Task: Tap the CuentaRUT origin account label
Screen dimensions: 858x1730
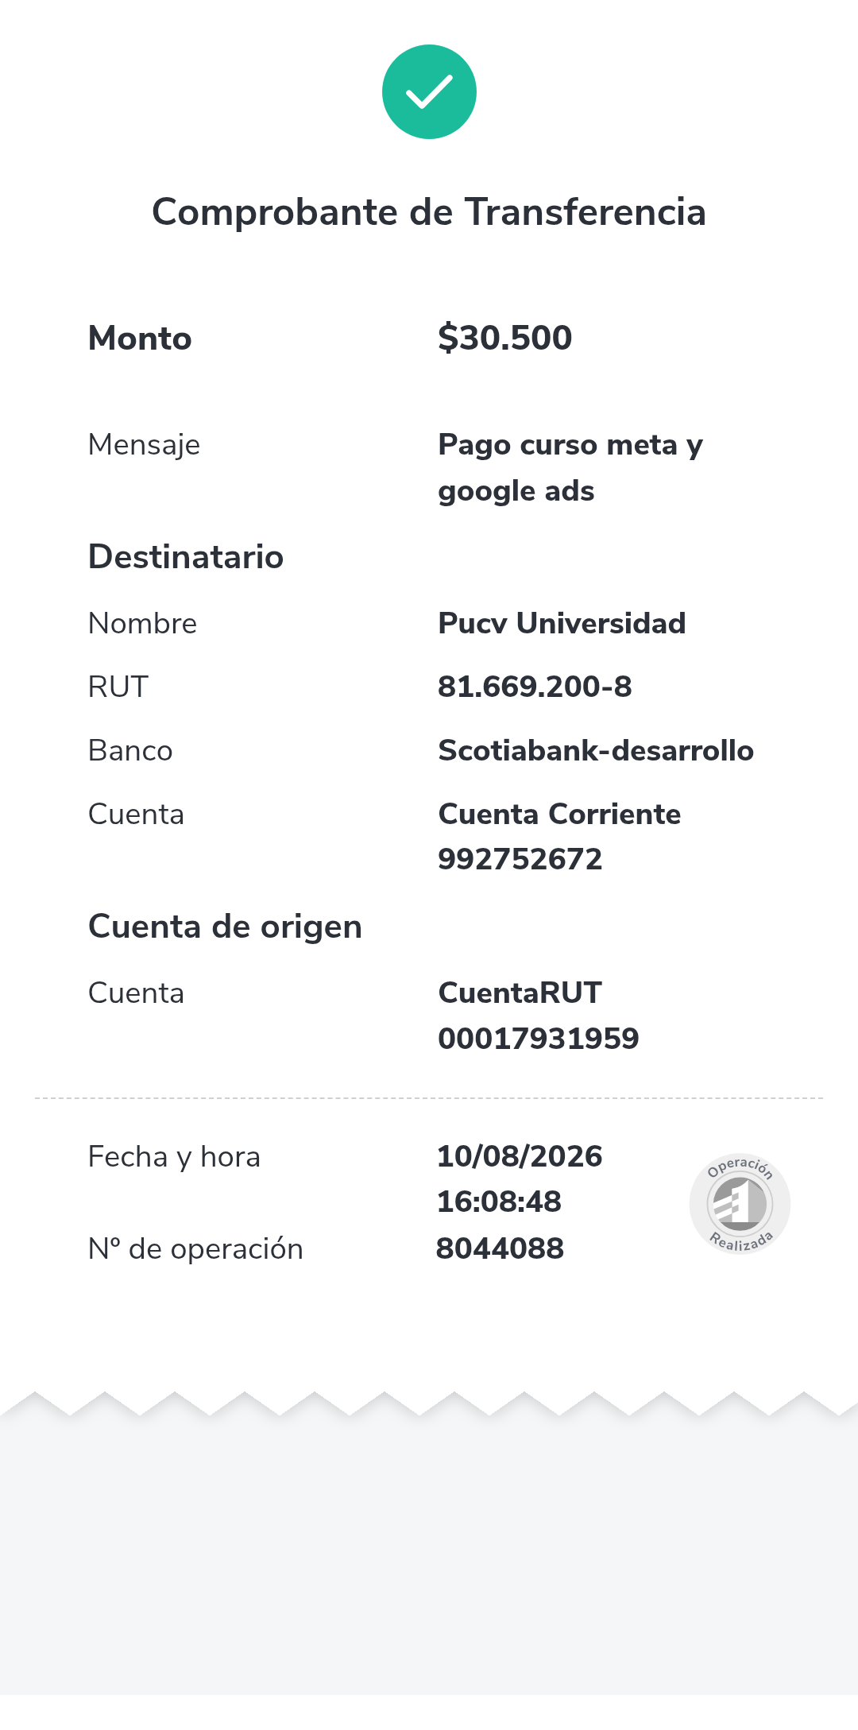Action: pos(520,993)
